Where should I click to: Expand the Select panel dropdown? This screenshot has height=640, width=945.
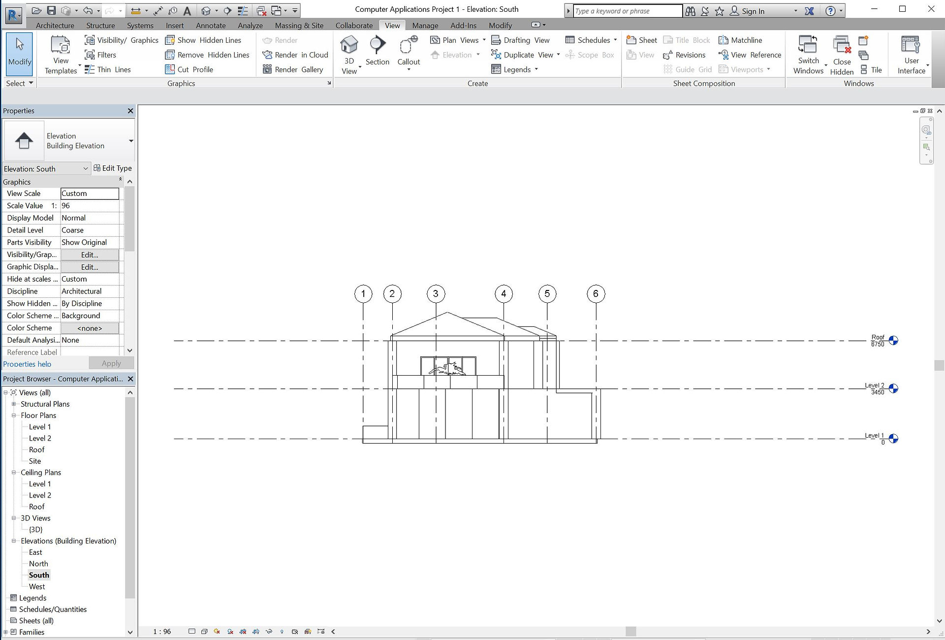20,83
